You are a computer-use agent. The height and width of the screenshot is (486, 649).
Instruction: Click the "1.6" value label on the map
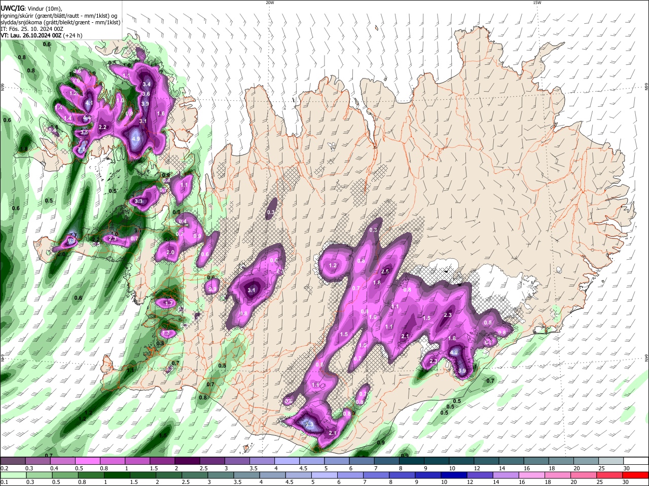pos(161,113)
